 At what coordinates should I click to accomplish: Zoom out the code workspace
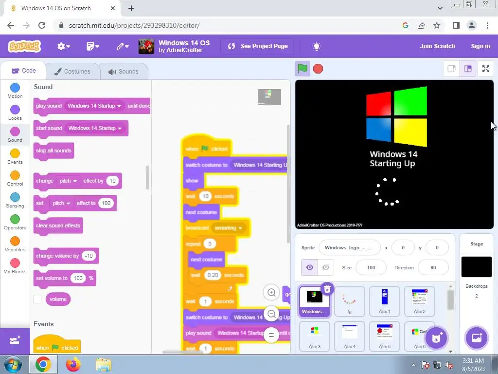(x=271, y=314)
